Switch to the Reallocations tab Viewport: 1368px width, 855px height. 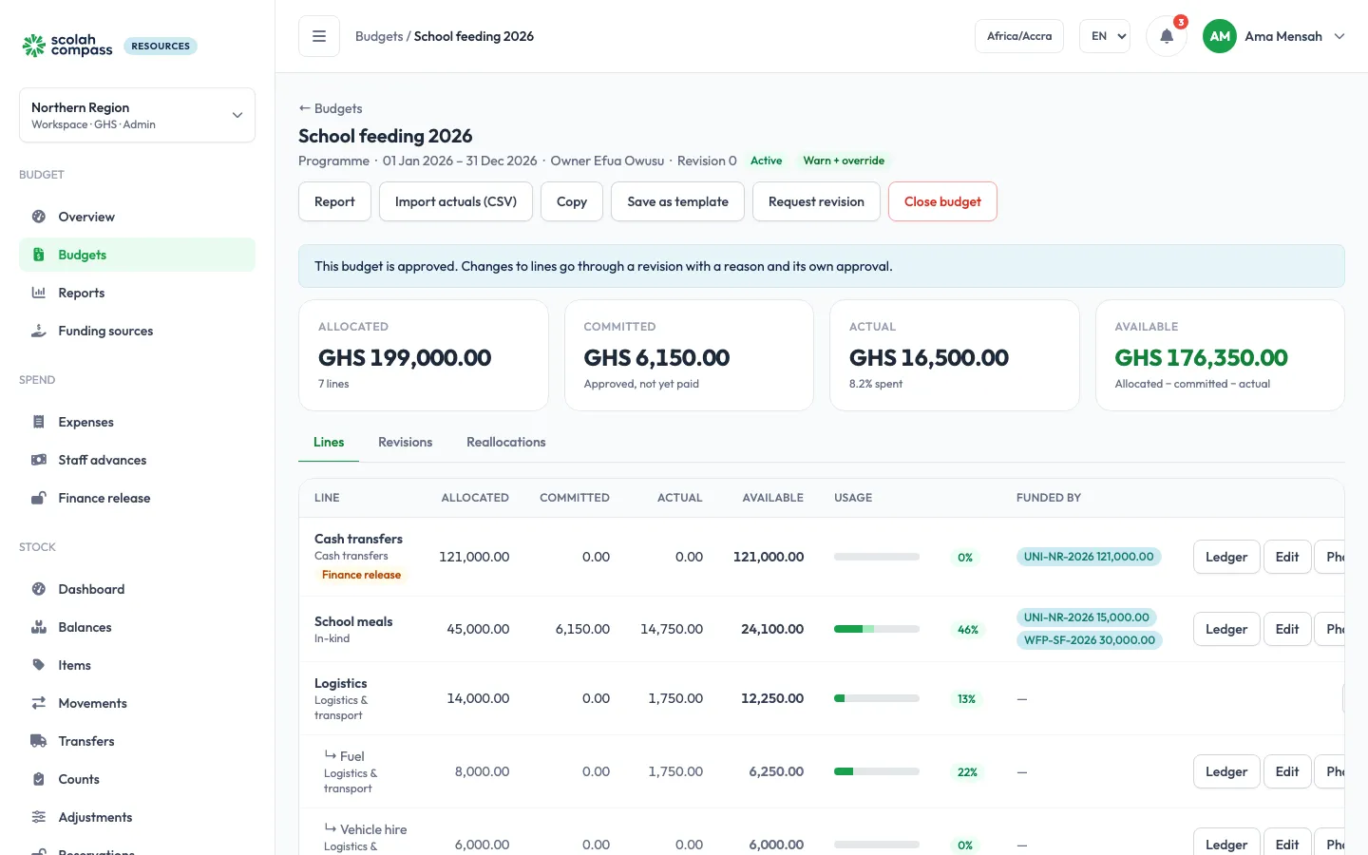(x=506, y=442)
